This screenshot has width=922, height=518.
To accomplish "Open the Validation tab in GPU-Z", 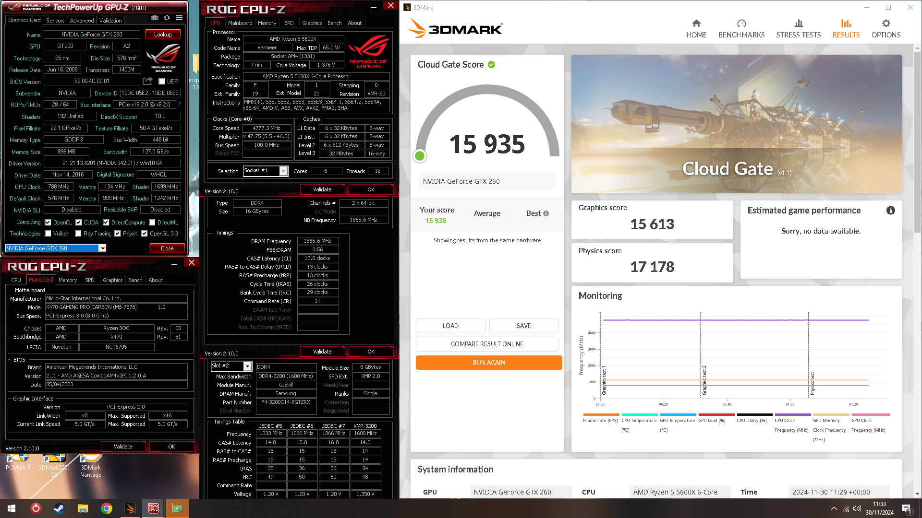I will (x=110, y=21).
